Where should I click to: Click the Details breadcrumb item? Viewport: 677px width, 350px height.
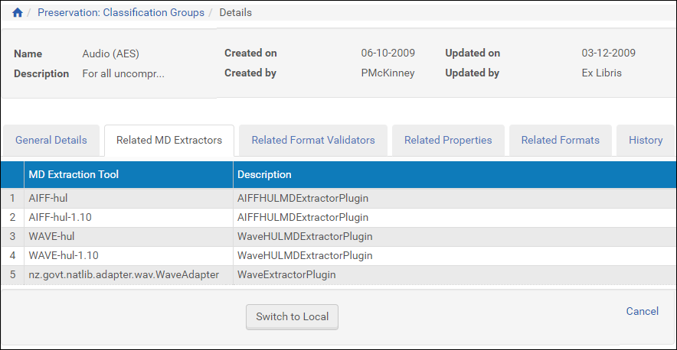click(235, 13)
